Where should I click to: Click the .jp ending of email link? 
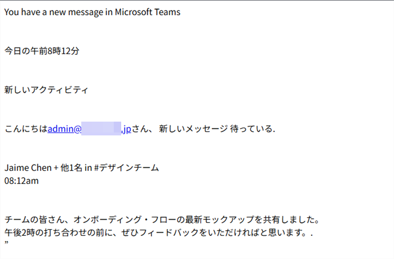127,129
